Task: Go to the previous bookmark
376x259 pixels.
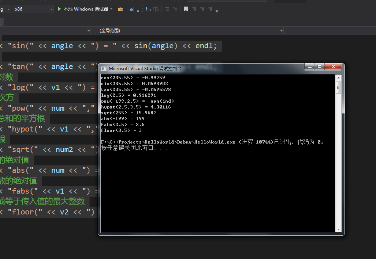Action: pyautogui.click(x=194, y=9)
